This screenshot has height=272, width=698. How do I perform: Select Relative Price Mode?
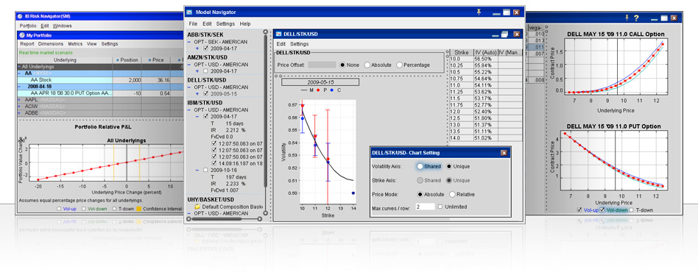point(452,194)
